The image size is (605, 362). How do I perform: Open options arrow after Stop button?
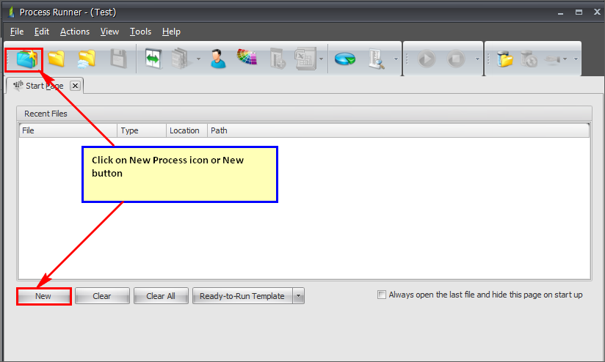477,59
